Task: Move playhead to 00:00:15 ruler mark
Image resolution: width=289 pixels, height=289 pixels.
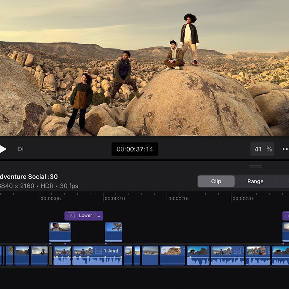Action: click(167, 198)
